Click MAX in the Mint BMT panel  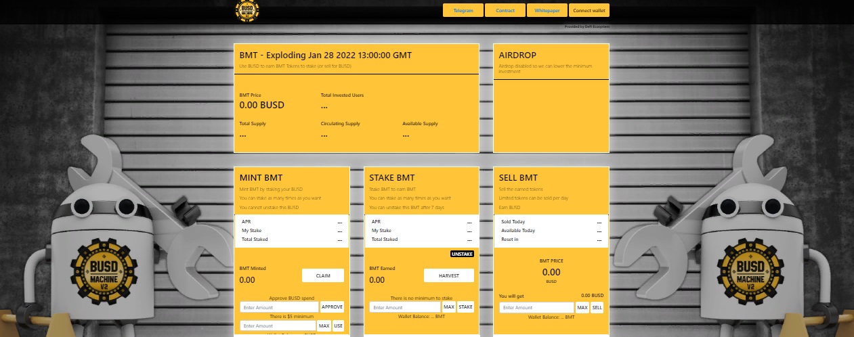tap(324, 325)
